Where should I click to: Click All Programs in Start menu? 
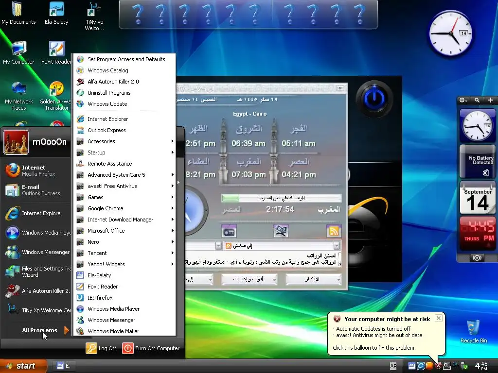[44, 330]
